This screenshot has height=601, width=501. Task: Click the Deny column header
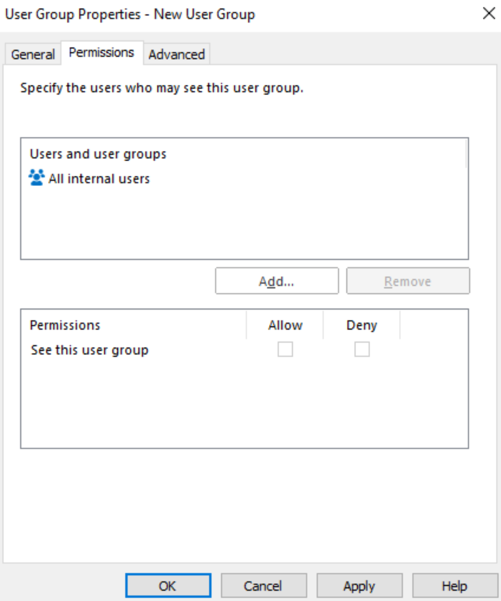[362, 325]
